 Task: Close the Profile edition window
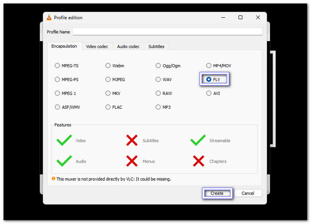point(258,17)
